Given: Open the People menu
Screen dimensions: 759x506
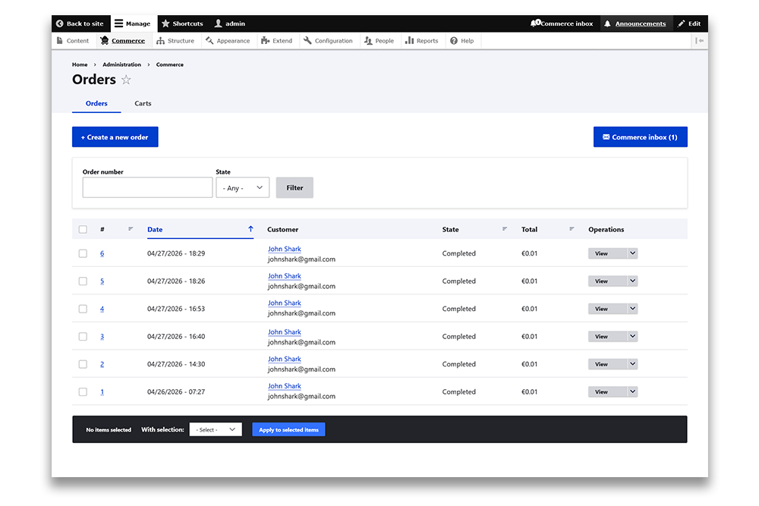Looking at the screenshot, I should [x=379, y=41].
